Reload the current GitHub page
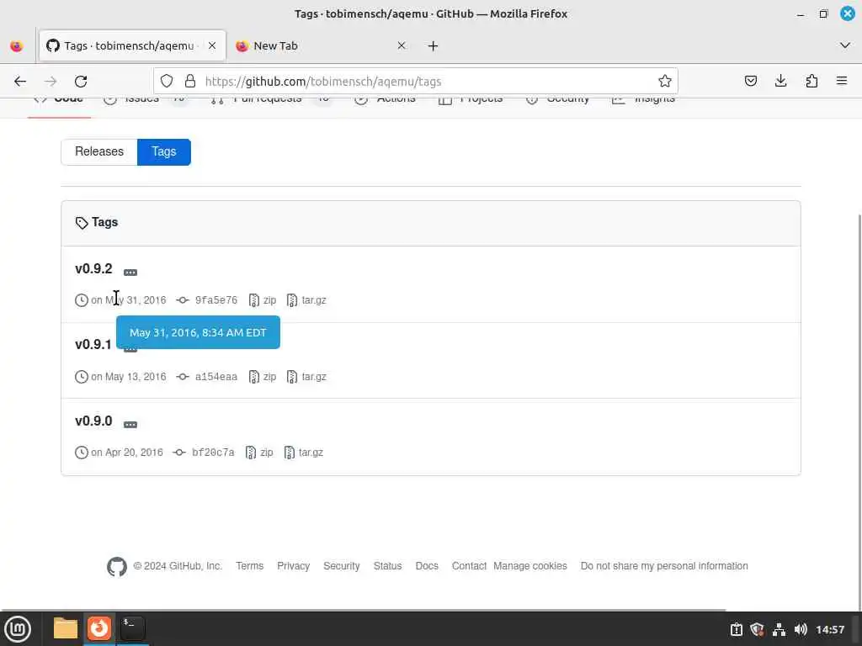This screenshot has height=646, width=862. [81, 82]
